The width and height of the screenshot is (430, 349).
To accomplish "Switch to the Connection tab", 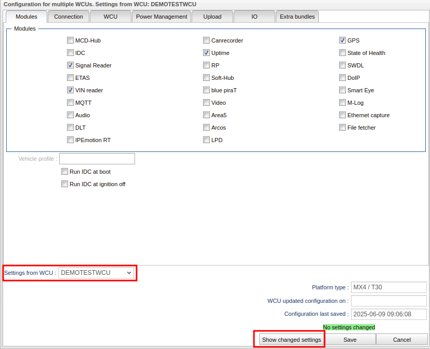I will click(x=69, y=17).
